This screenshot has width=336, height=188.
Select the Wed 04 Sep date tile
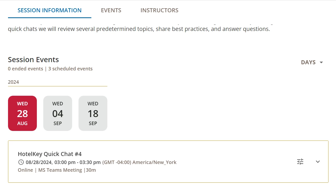(x=58, y=113)
